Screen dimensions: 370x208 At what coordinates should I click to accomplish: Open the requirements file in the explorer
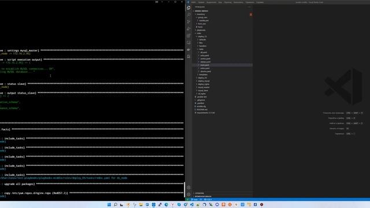[x=206, y=113]
